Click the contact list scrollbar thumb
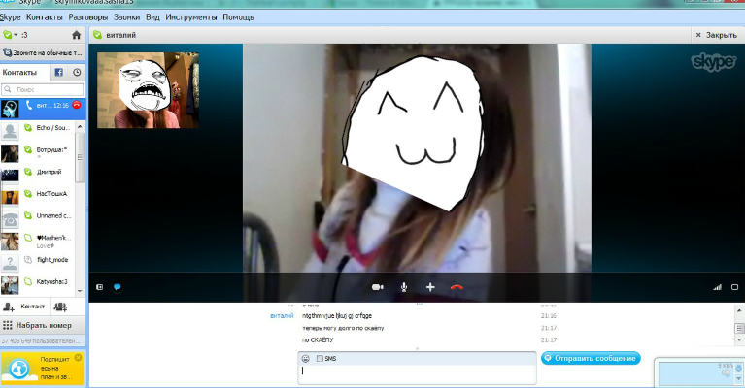Screen dimensions: 745x388 80,156
